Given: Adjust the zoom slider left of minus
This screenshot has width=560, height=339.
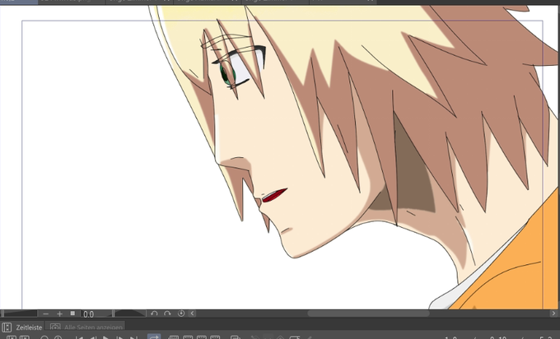Looking at the screenshot, I should pyautogui.click(x=20, y=313).
